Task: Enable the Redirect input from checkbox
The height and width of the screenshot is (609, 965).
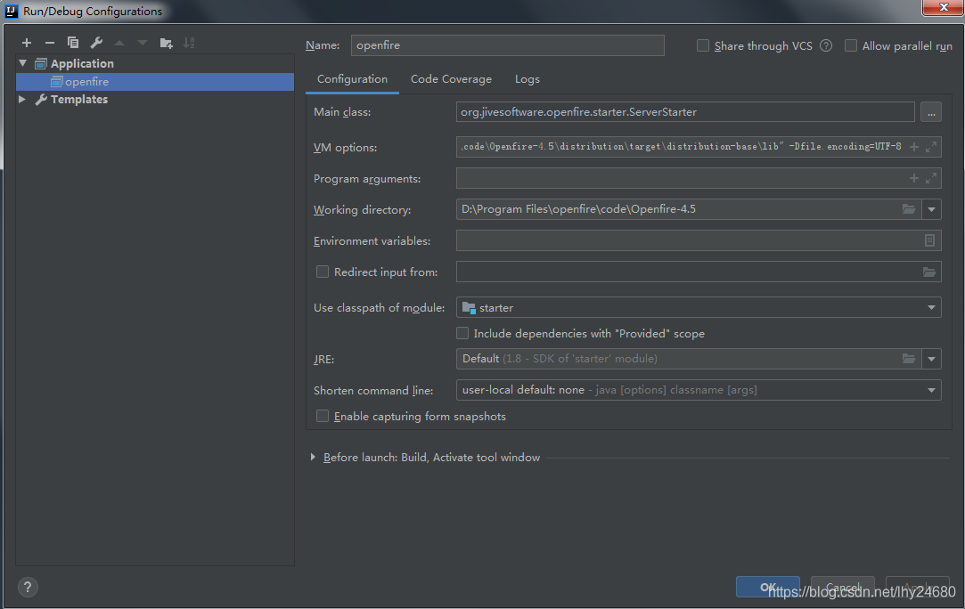Action: pos(323,272)
